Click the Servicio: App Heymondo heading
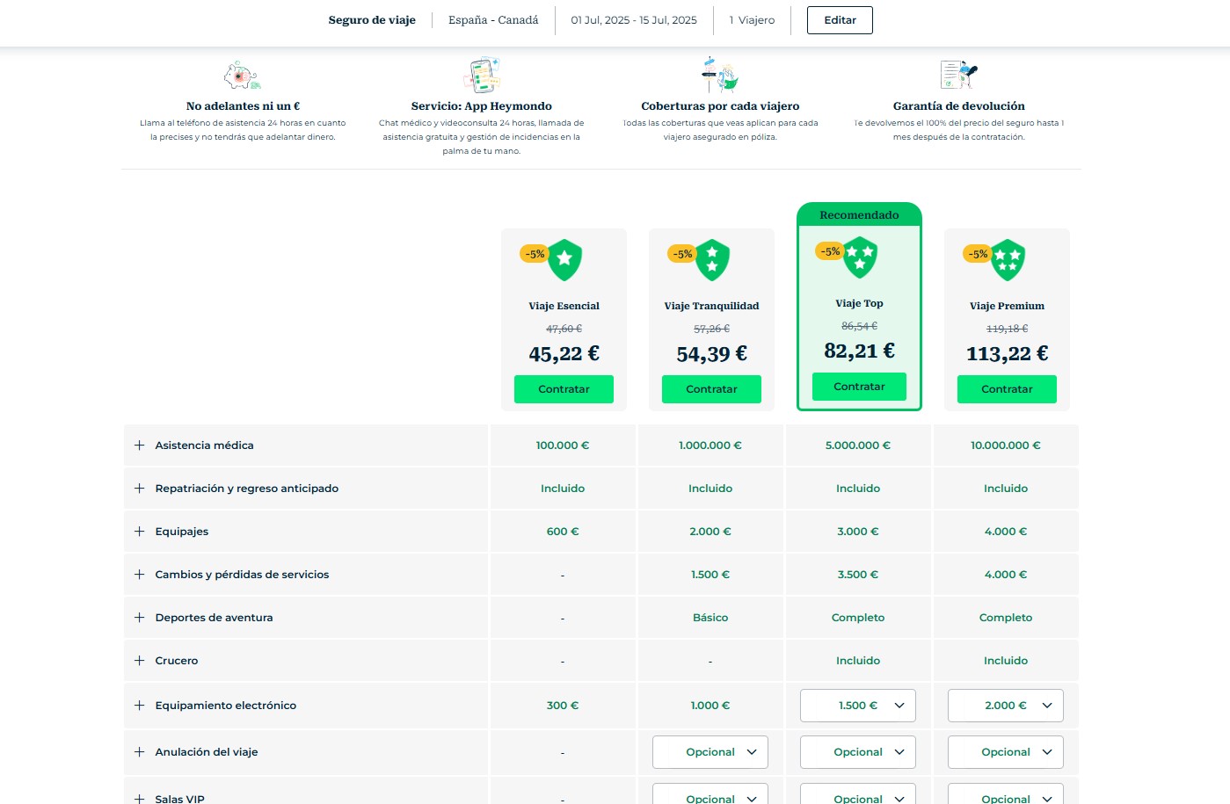 click(482, 106)
